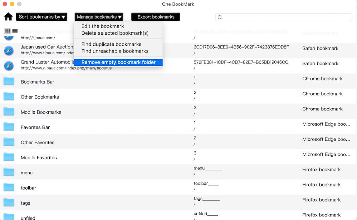Select the Favorites Bar folder name

[35, 127]
